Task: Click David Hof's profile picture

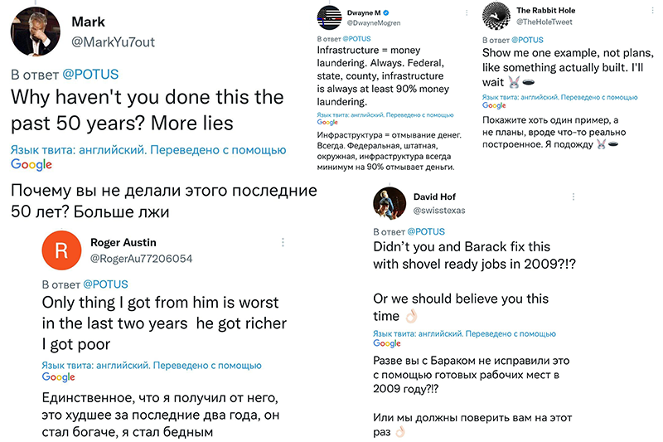Action: (x=390, y=203)
